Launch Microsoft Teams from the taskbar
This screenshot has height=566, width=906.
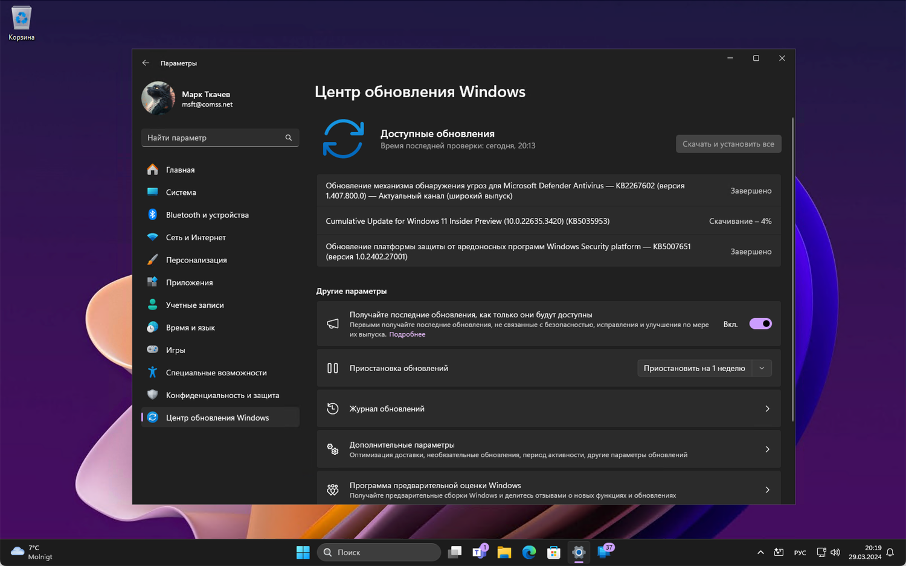[480, 552]
